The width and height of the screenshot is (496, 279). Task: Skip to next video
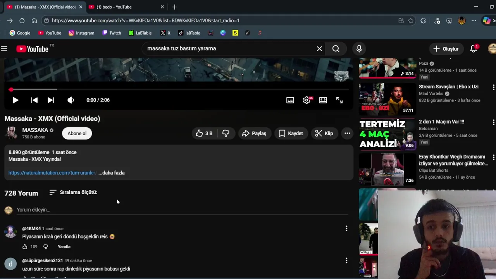click(x=51, y=100)
